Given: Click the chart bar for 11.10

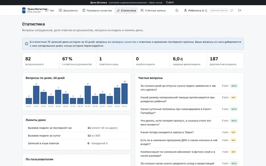Looking at the screenshot, I should pos(29,101).
